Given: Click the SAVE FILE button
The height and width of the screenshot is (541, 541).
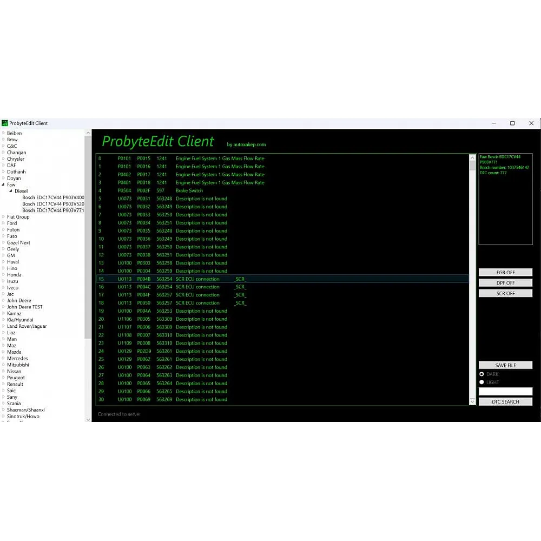Looking at the screenshot, I should (505, 365).
